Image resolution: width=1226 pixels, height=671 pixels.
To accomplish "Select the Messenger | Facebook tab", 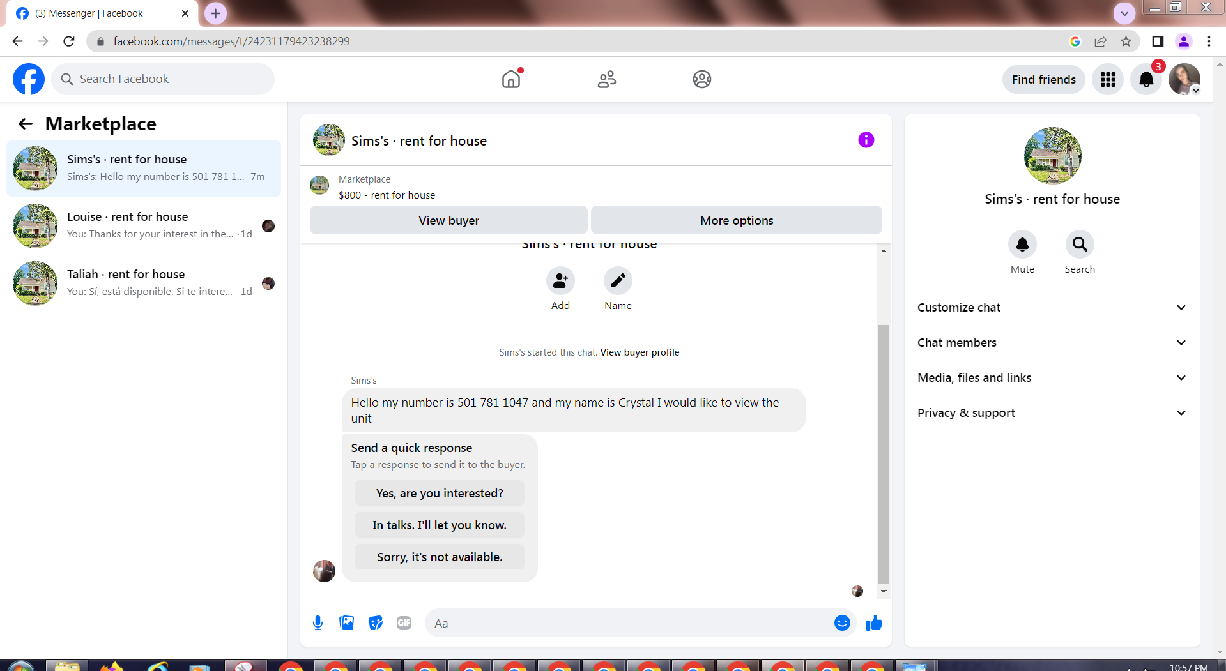I will click(x=102, y=13).
